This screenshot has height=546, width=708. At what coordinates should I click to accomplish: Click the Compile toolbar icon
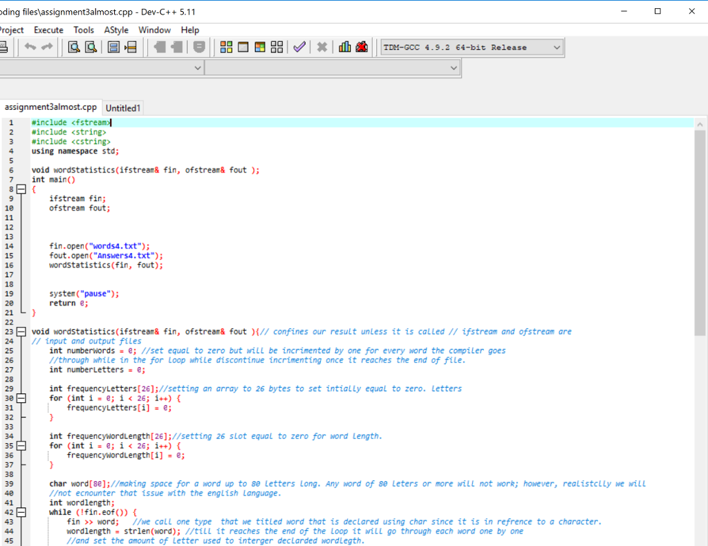[226, 47]
